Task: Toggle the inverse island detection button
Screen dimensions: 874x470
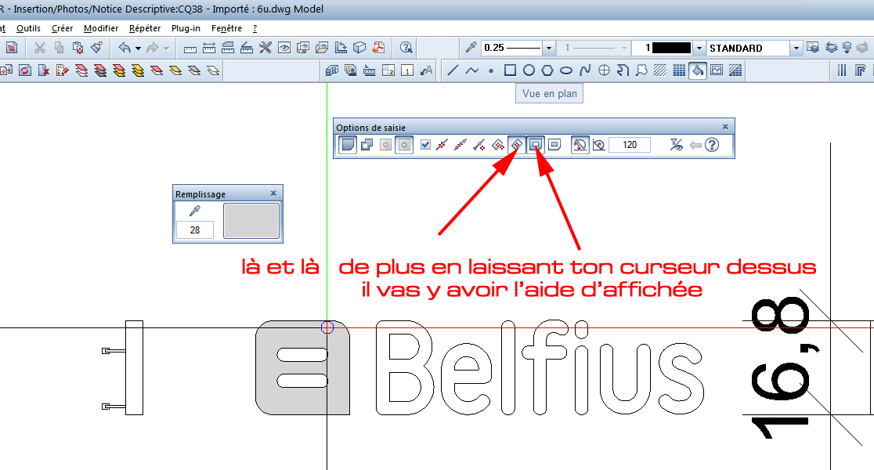Action: [x=554, y=145]
